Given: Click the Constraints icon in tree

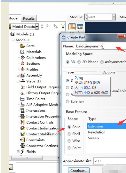Looking at the screenshot, I should (22, 140).
